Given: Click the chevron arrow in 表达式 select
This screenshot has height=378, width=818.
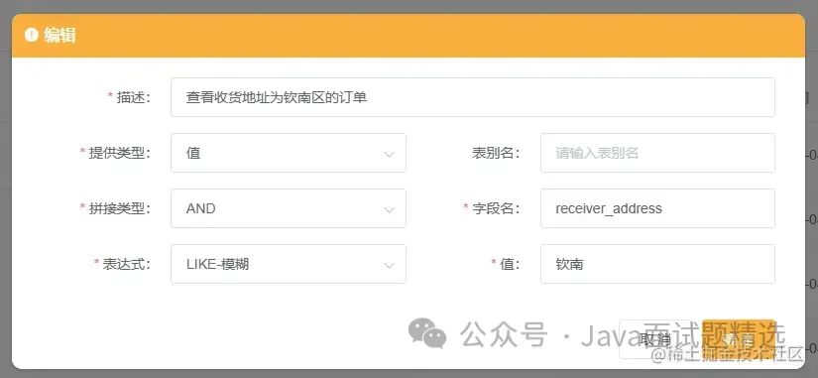Looking at the screenshot, I should tap(389, 266).
